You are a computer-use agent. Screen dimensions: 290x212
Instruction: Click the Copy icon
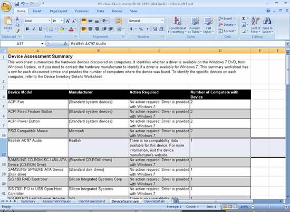coord(17,25)
